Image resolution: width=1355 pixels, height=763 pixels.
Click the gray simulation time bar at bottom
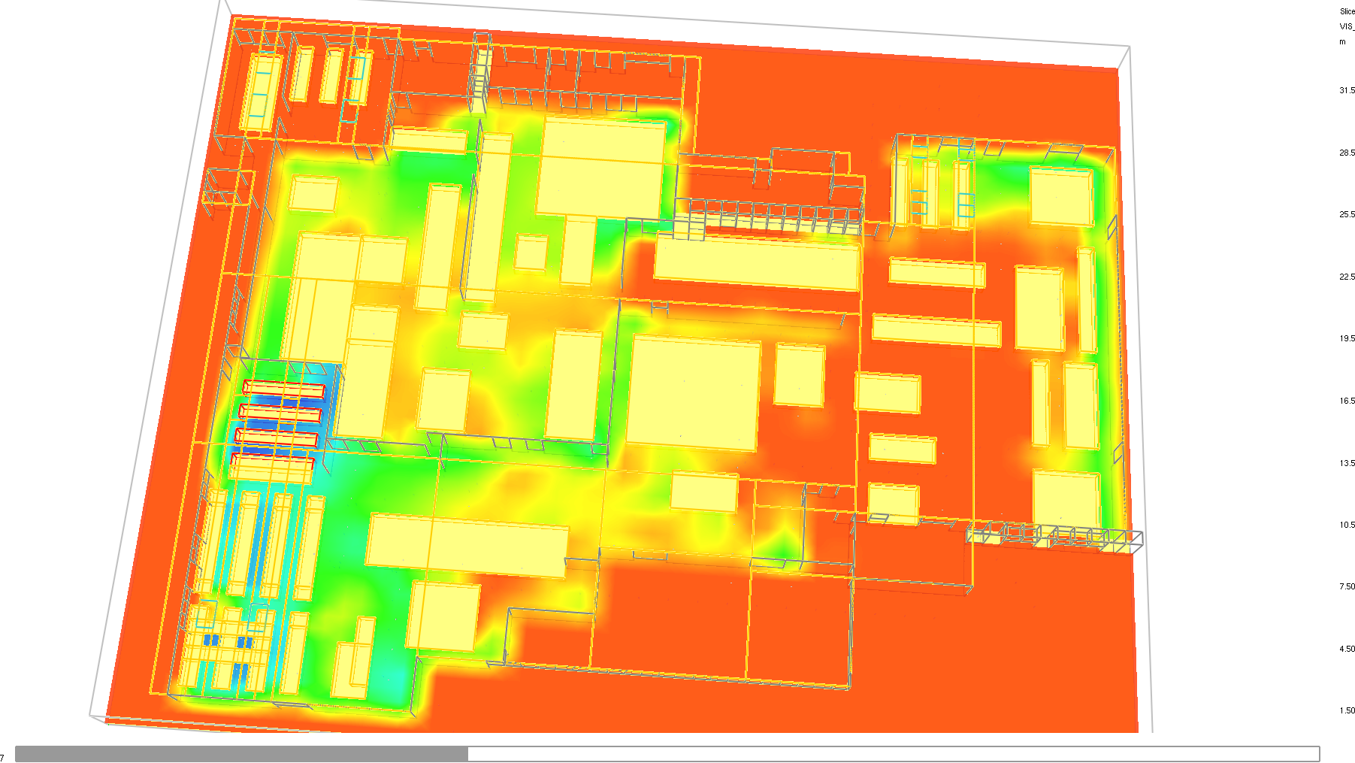pyautogui.click(x=667, y=754)
